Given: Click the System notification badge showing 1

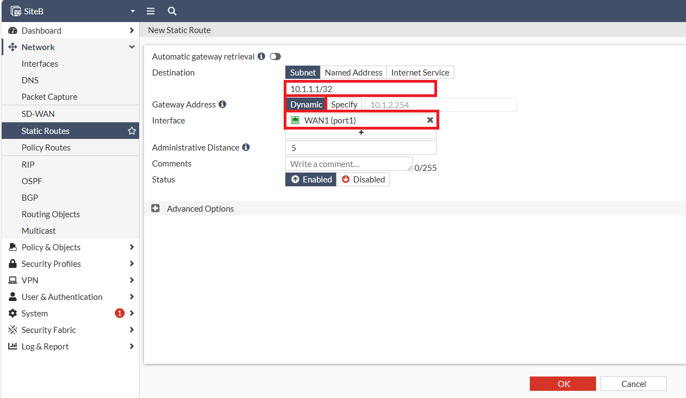Looking at the screenshot, I should coord(120,313).
